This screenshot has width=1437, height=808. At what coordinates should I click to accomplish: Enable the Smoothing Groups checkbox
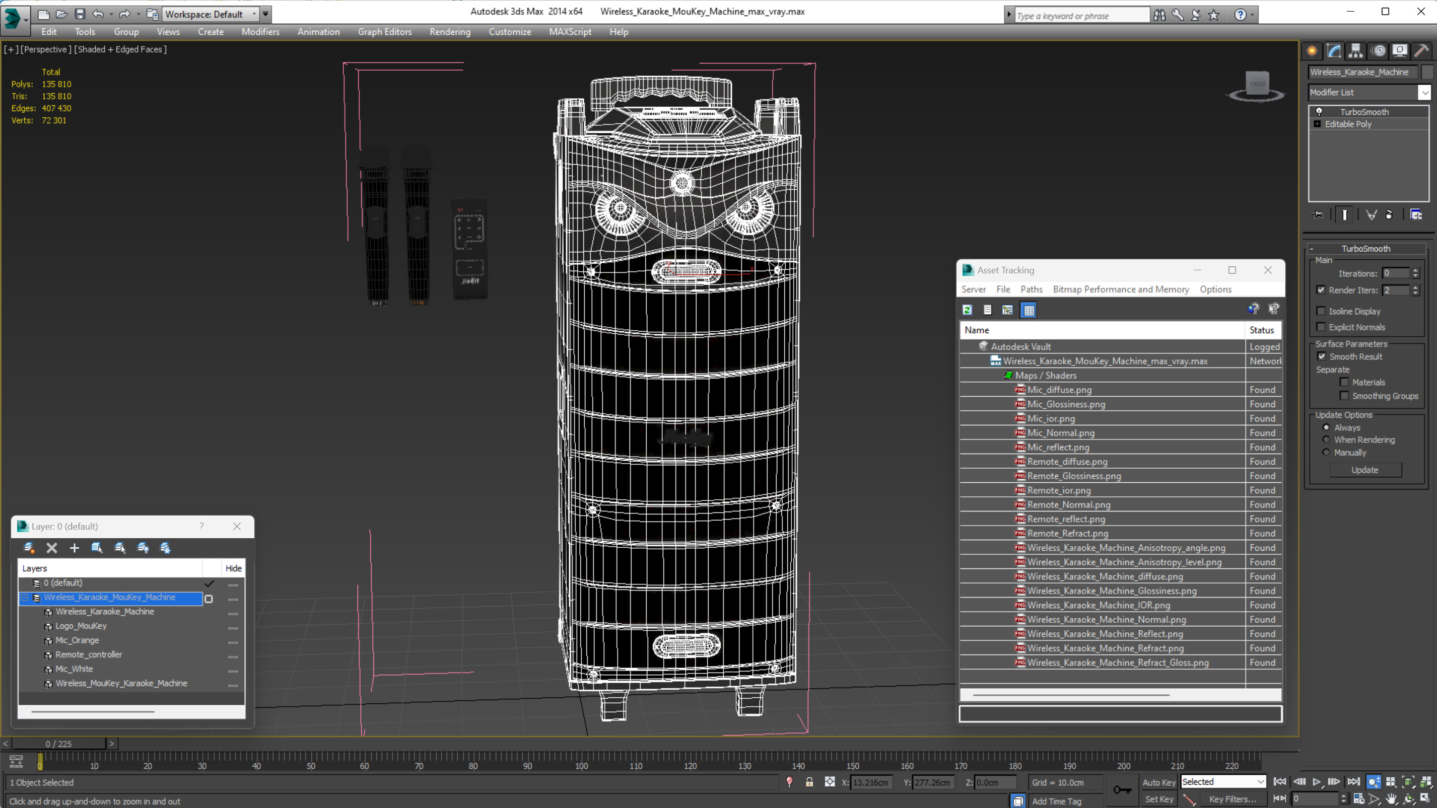tap(1344, 395)
